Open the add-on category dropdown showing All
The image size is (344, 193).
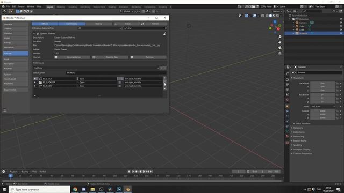pyautogui.click(x=99, y=28)
